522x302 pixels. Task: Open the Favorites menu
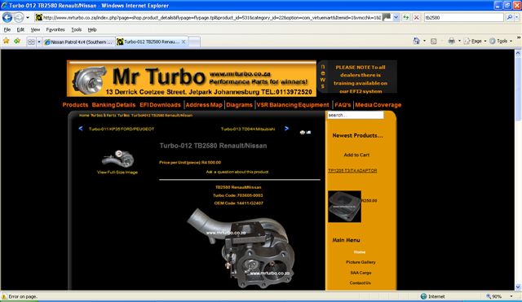point(55,29)
